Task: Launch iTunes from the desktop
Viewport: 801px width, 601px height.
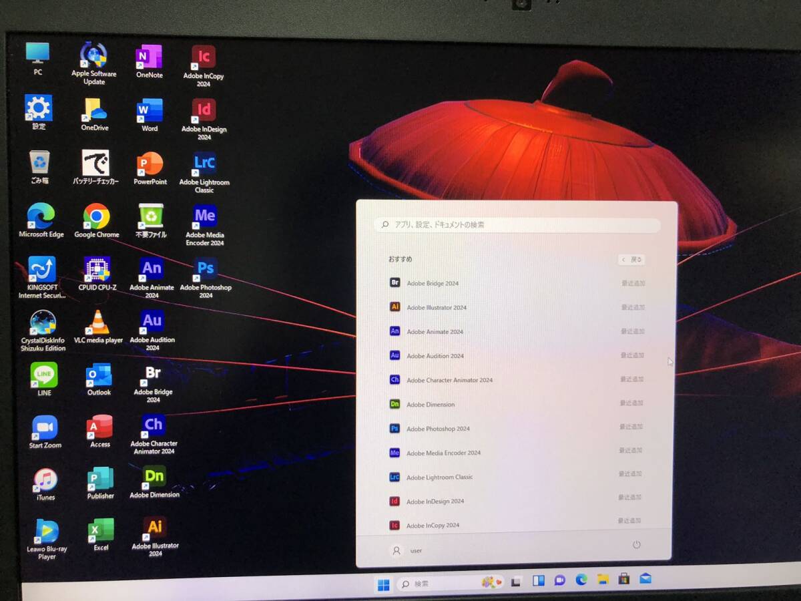Action: coord(45,484)
